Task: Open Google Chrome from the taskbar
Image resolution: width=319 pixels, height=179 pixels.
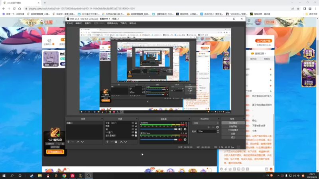Action: click(x=64, y=176)
